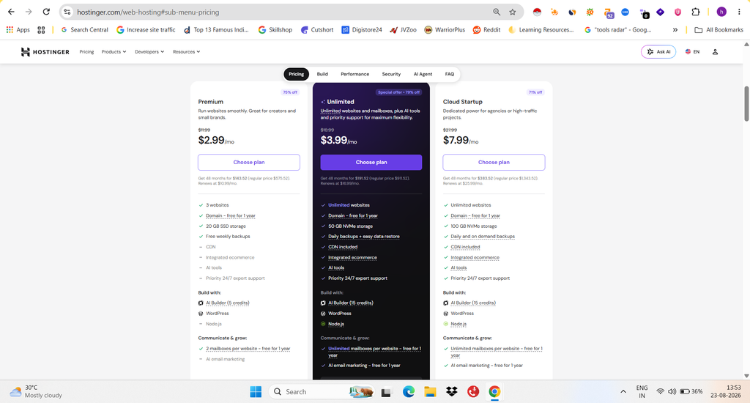
Task: Bookmark this page with the star icon
Action: [512, 12]
